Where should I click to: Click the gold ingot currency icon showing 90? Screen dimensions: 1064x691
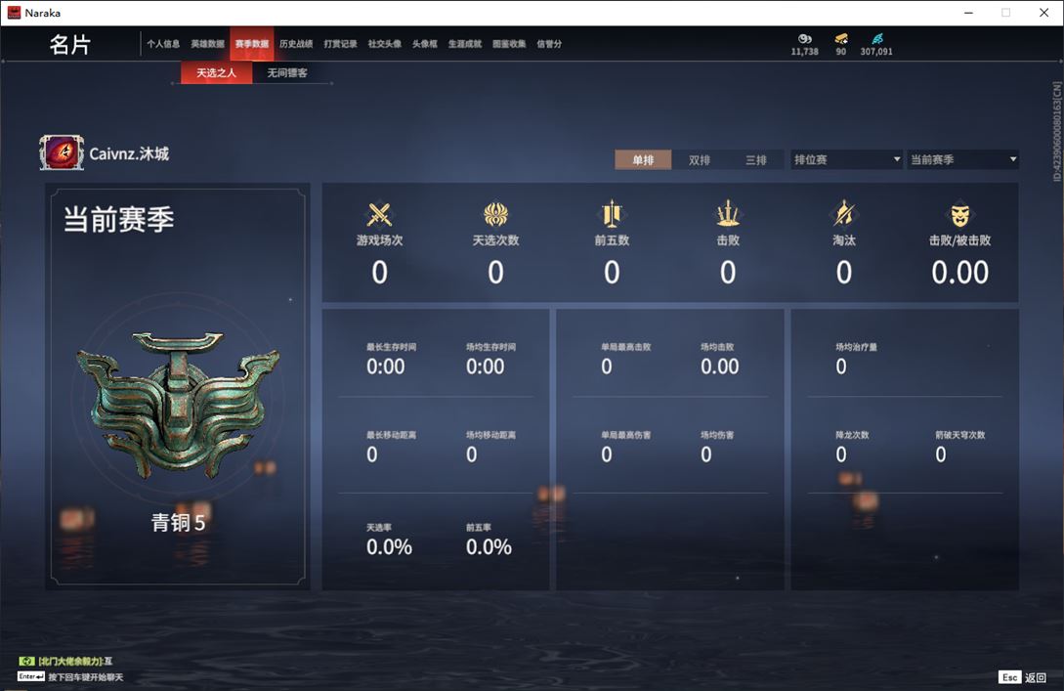pyautogui.click(x=841, y=39)
